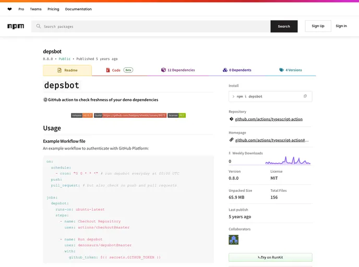The height and width of the screenshot is (267, 359).
Task: Click the Try on RunKit button
Action: coord(270,258)
